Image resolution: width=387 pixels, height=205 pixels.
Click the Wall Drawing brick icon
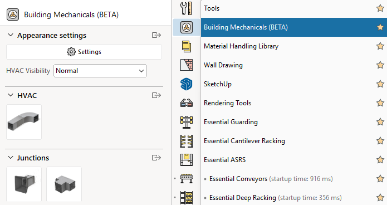point(187,65)
